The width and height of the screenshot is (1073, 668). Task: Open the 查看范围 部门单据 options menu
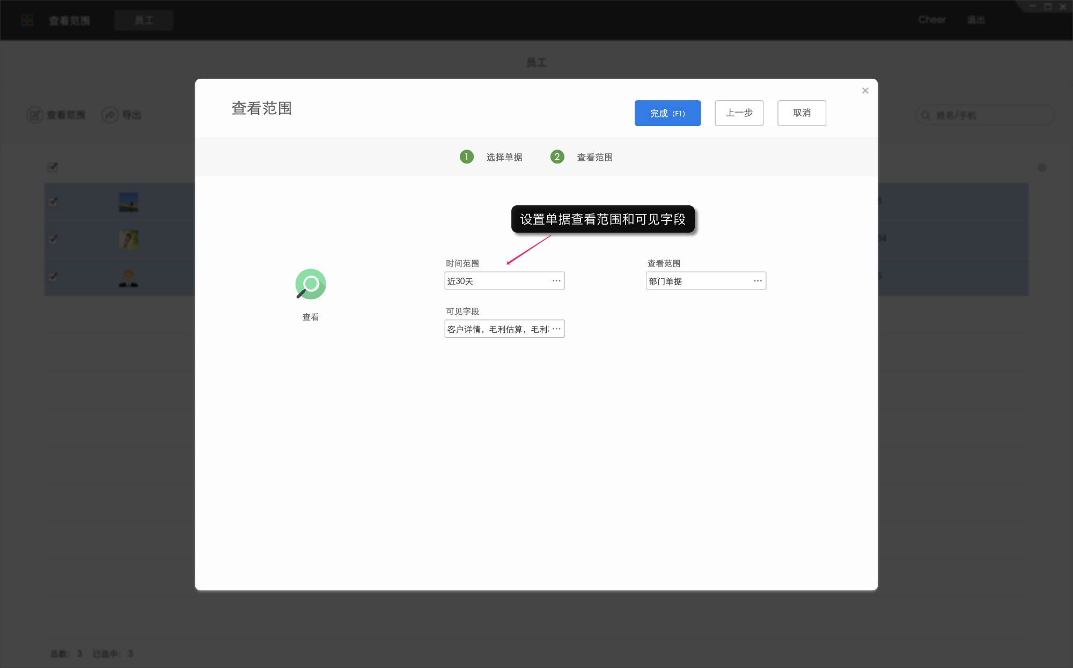click(x=758, y=280)
